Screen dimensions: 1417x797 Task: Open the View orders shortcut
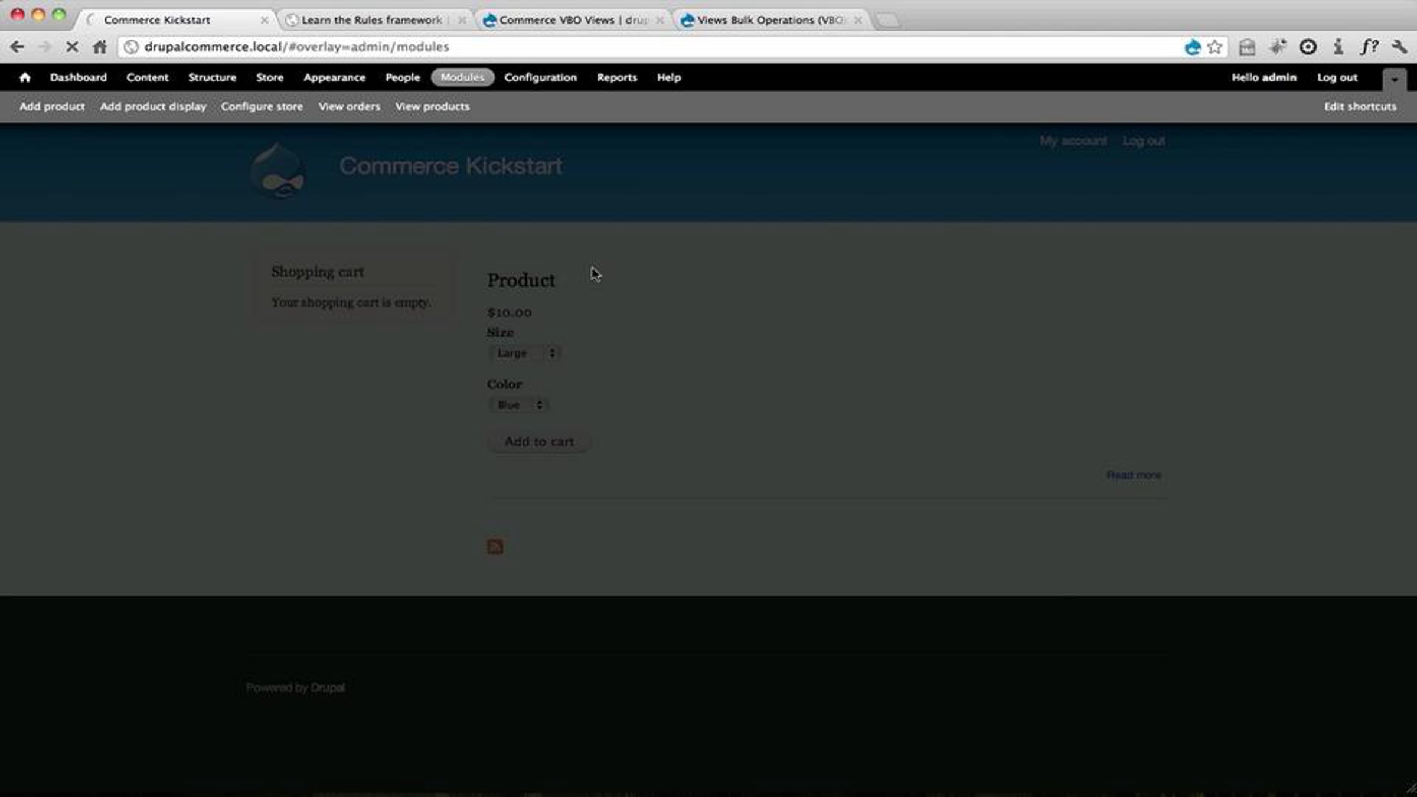click(x=349, y=107)
